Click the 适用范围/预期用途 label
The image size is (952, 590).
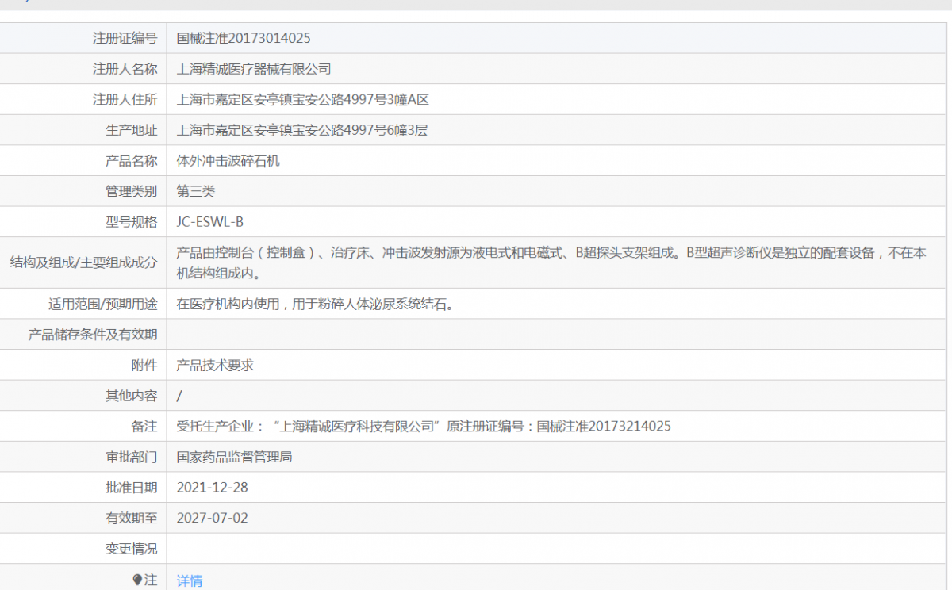click(x=102, y=304)
